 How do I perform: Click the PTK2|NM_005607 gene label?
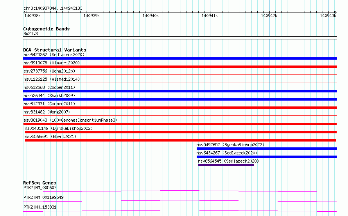click(x=40, y=188)
